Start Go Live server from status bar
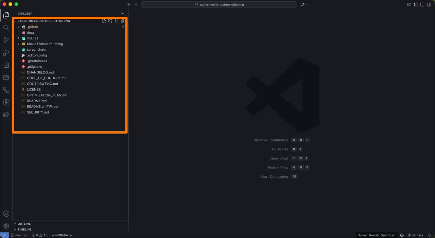Viewport: 435px width, 238px height. [x=415, y=235]
